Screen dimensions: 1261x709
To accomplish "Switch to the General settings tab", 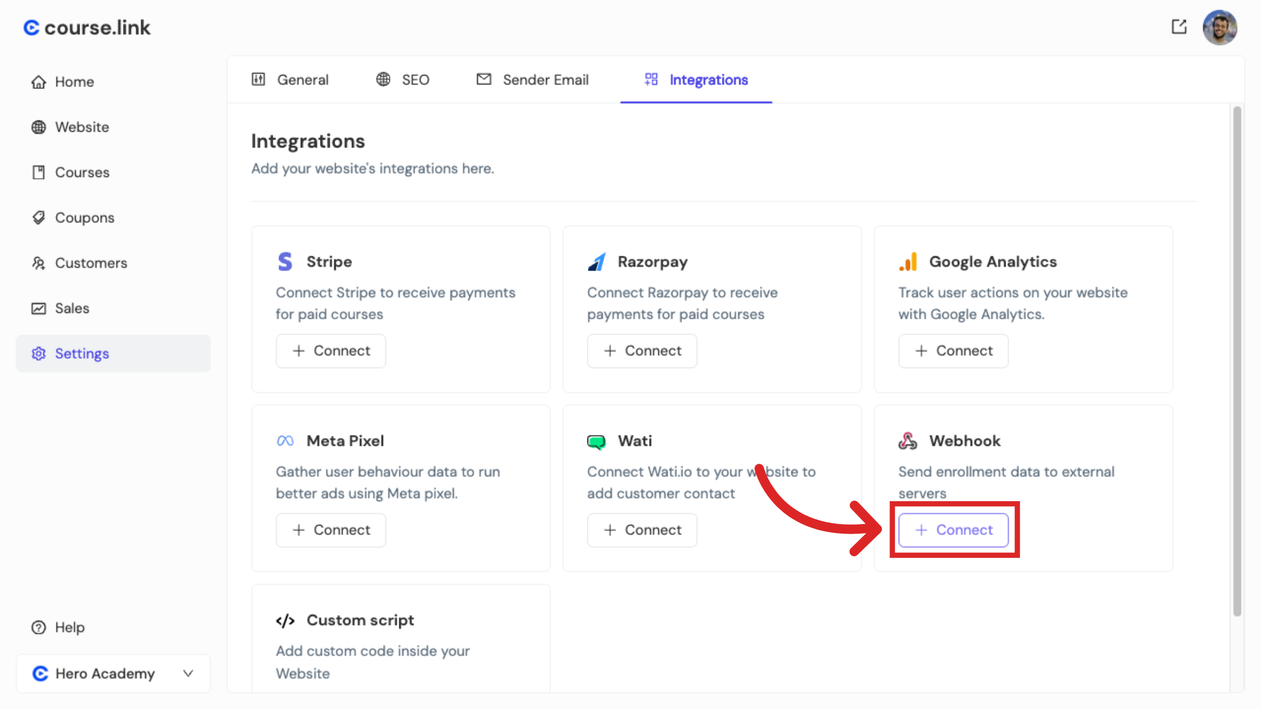I will click(303, 79).
